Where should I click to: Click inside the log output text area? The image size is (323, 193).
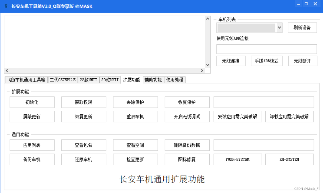(x=105, y=42)
